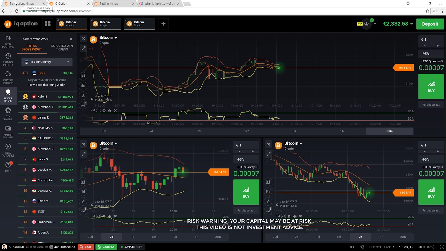The height and width of the screenshot is (251, 446).
Task: Change chart type on bottom-left chart
Action: 83,182
